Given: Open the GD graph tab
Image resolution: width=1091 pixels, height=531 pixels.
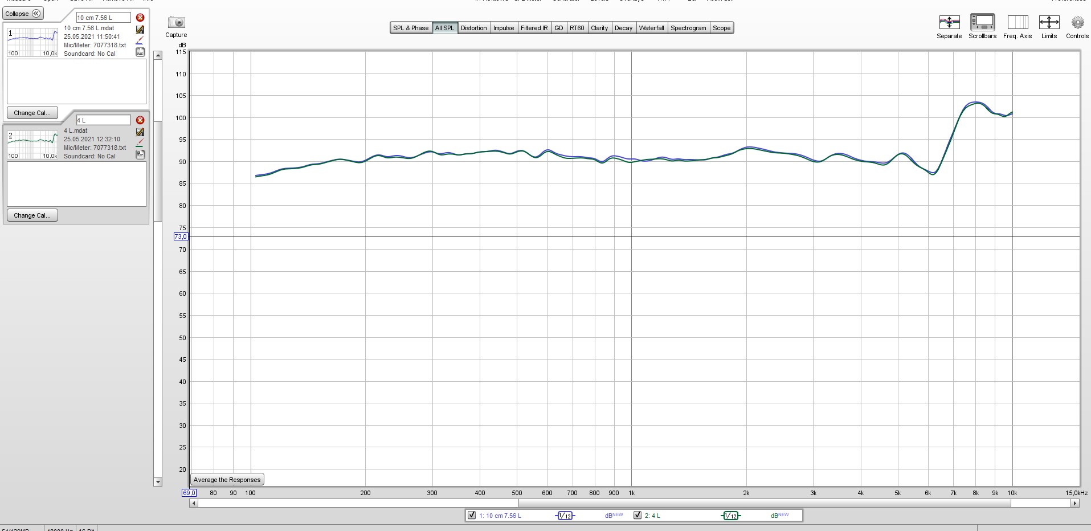Looking at the screenshot, I should click(559, 28).
